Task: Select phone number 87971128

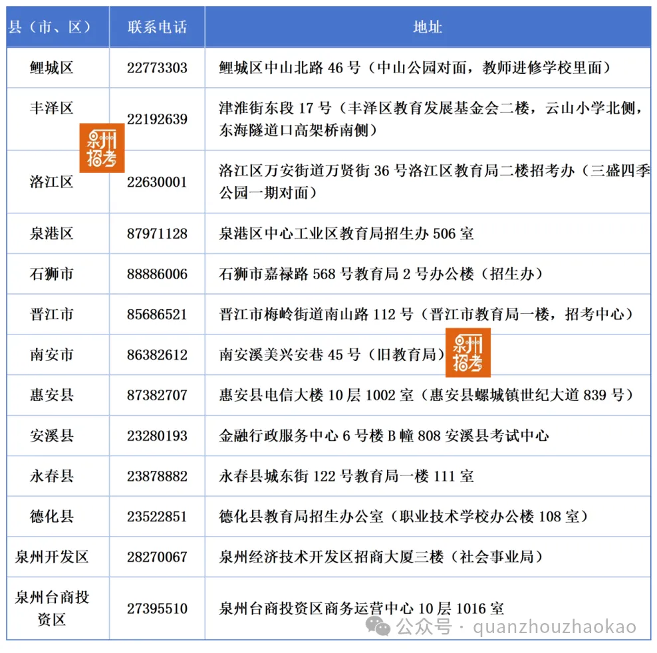Action: 157,233
